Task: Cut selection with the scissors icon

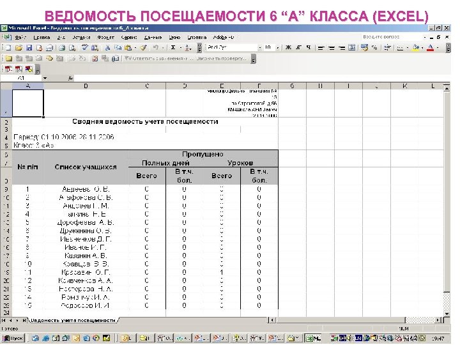Action: (x=108, y=47)
